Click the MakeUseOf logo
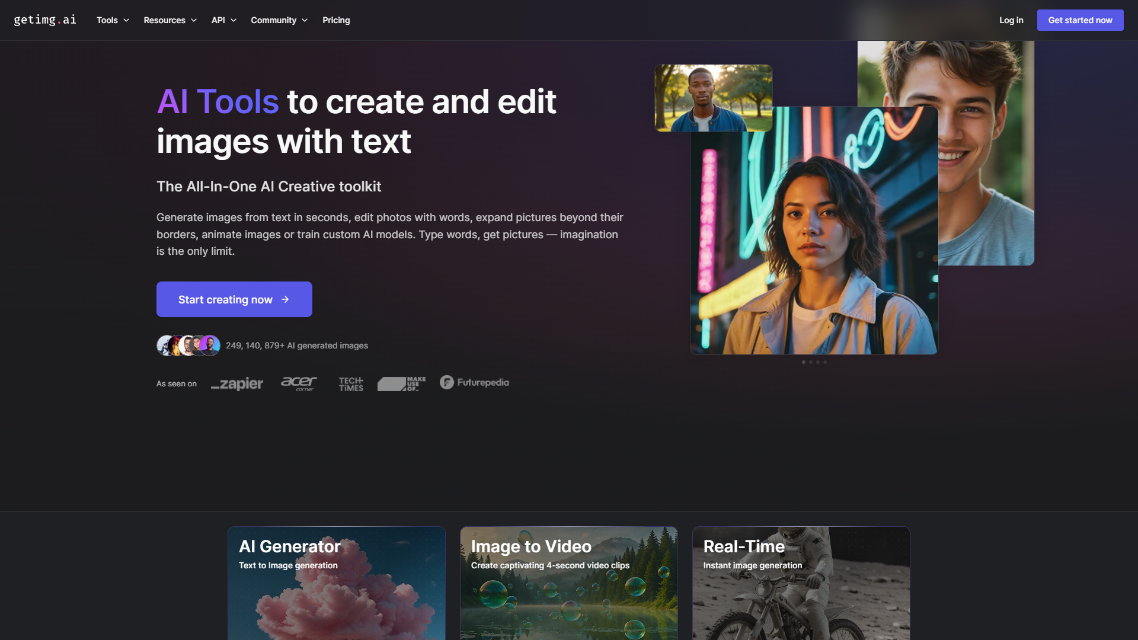This screenshot has height=640, width=1138. coord(401,384)
